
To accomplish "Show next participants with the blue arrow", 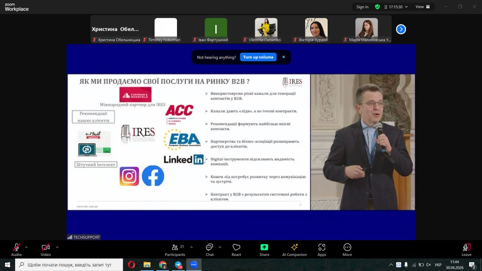I will 401,29.
